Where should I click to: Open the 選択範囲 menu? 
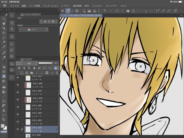77,6
